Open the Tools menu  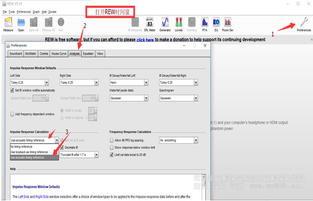coord(12,11)
